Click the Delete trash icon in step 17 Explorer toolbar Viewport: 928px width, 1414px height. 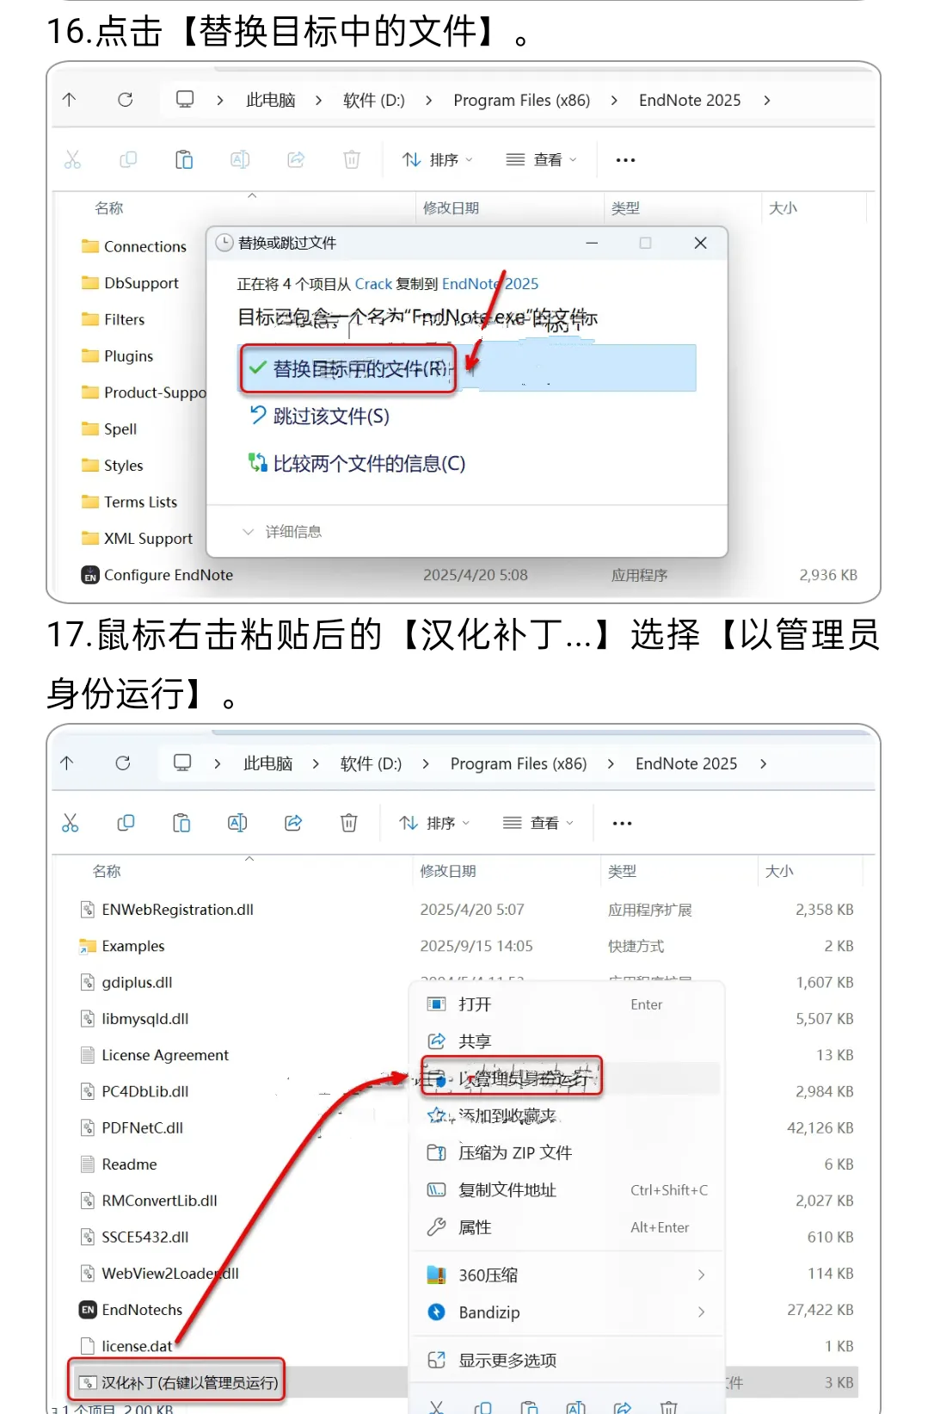click(x=349, y=824)
